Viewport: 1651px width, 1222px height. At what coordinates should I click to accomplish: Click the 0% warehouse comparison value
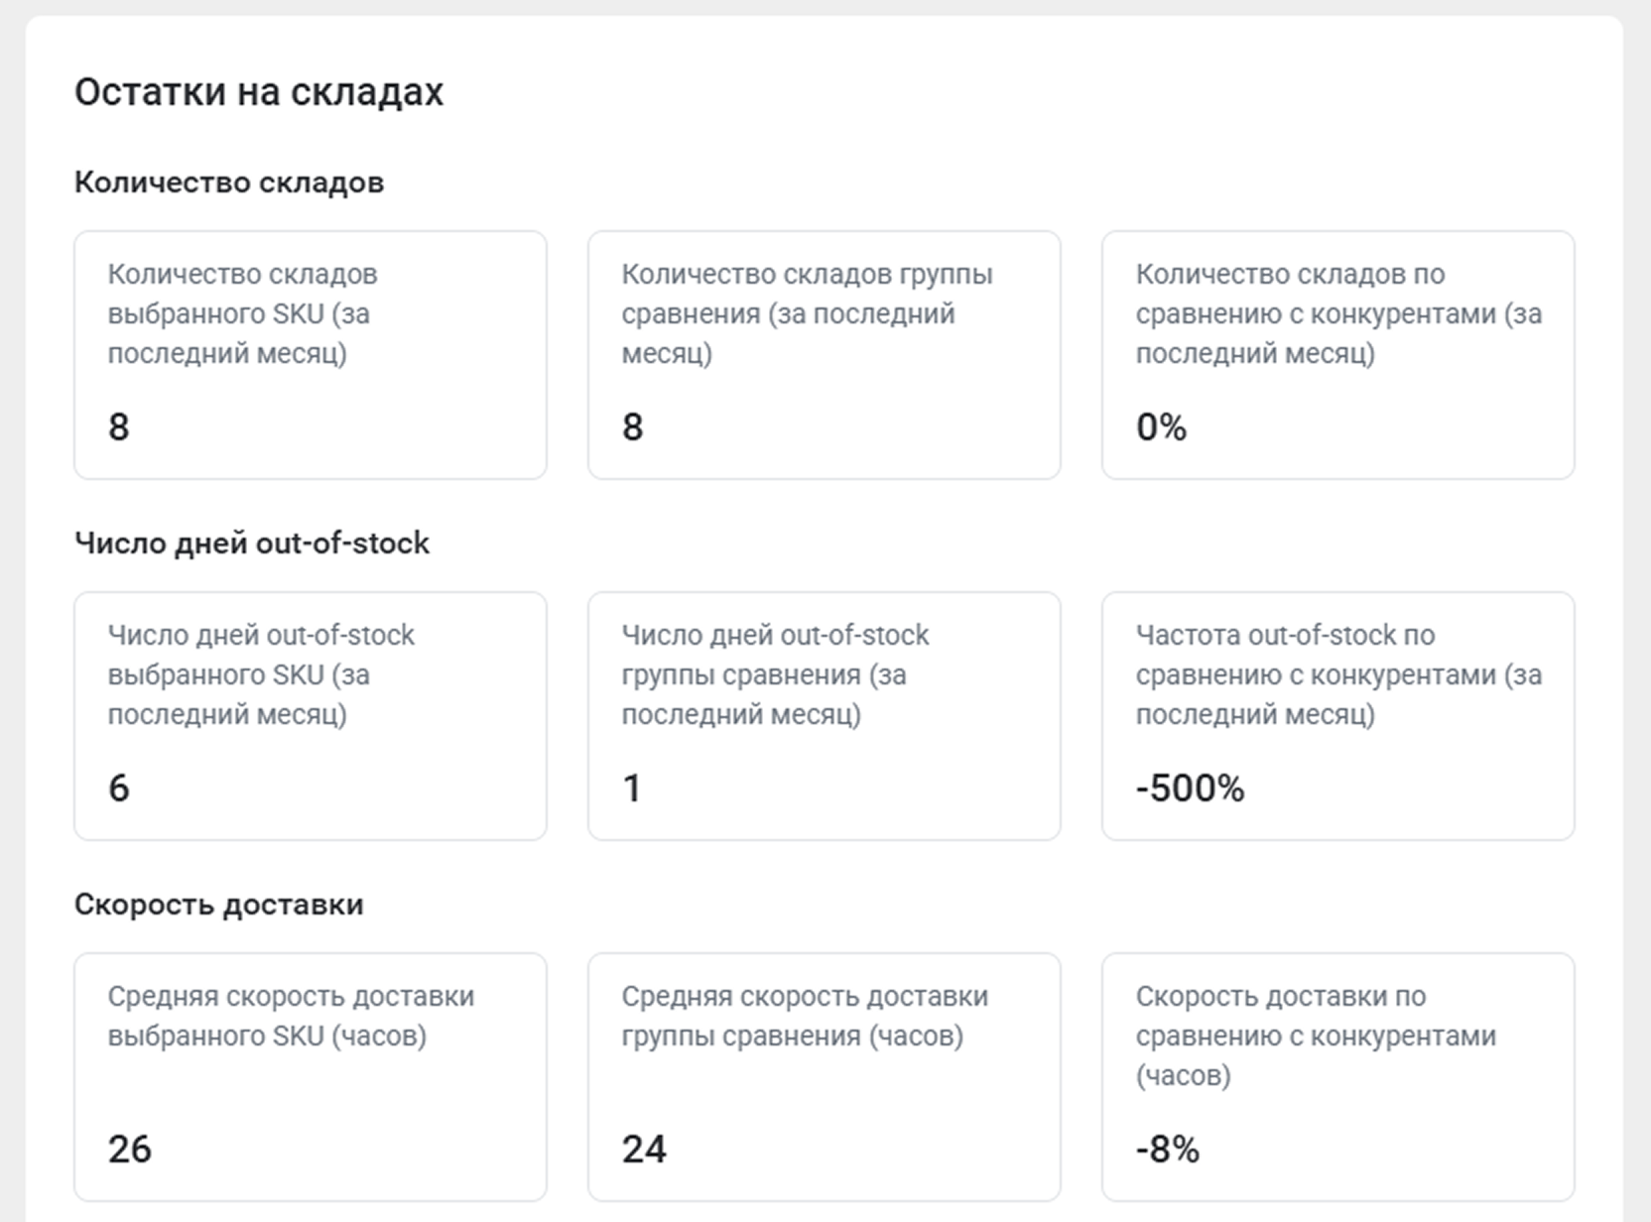(1162, 428)
